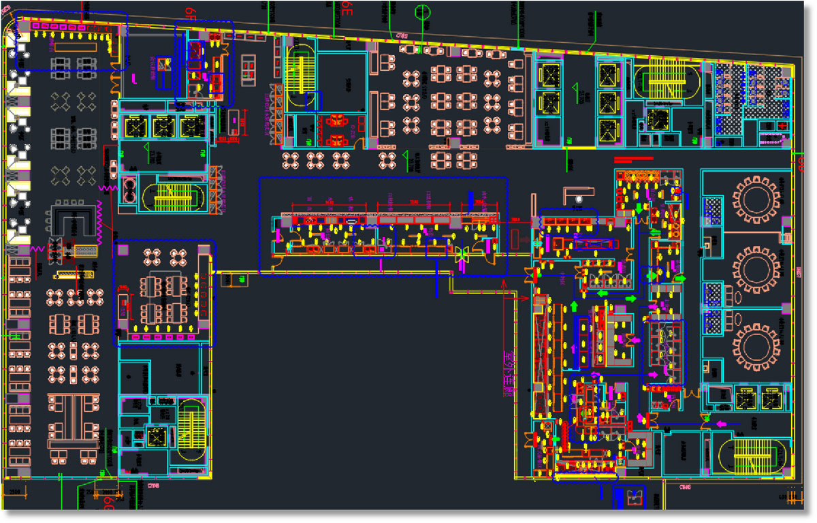Click the yellow oval staircase at top right
The image size is (817, 523).
[x=669, y=81]
